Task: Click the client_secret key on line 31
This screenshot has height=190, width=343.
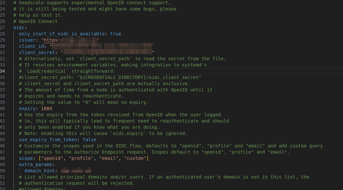Action: [37, 52]
